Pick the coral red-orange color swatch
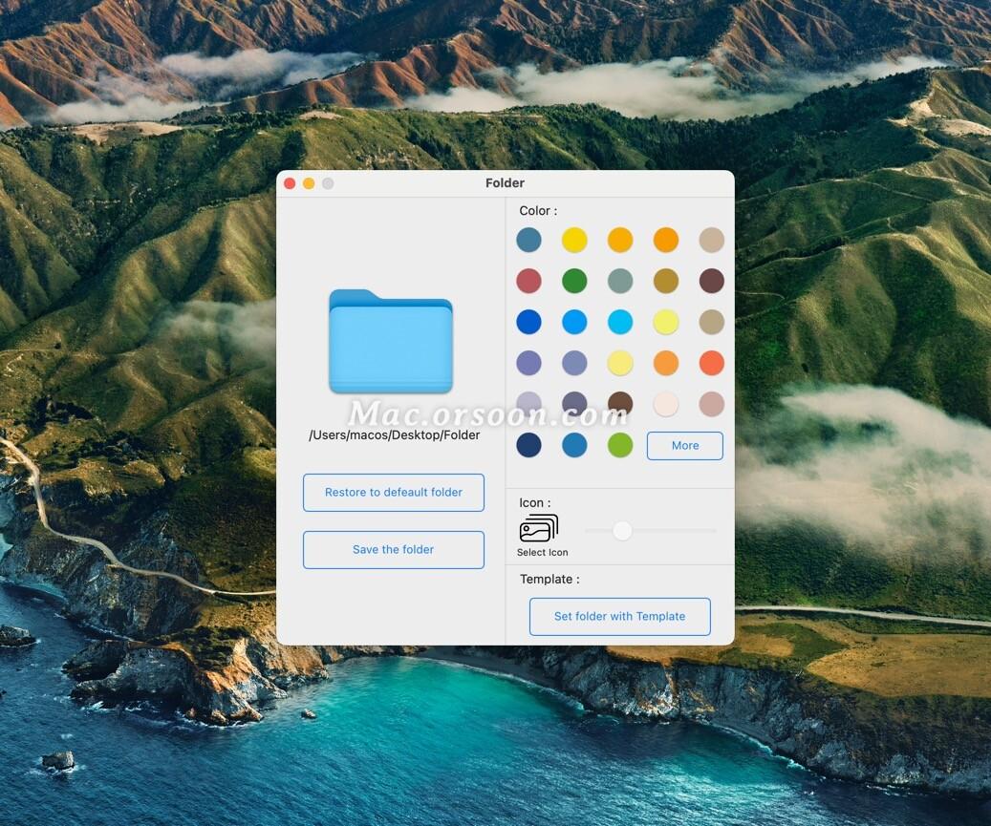991x826 pixels. [x=712, y=363]
